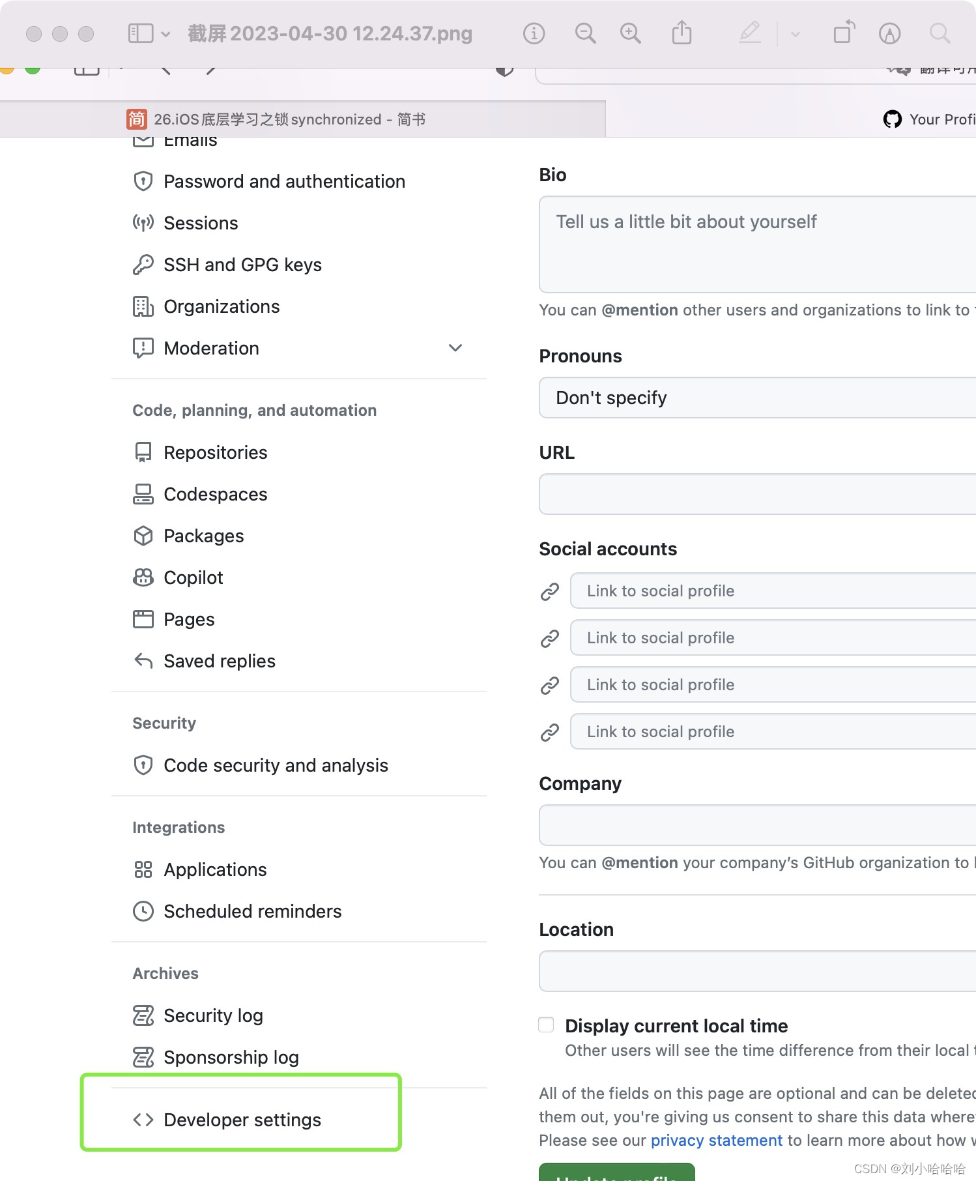Click the search icon at top right

pyautogui.click(x=940, y=33)
